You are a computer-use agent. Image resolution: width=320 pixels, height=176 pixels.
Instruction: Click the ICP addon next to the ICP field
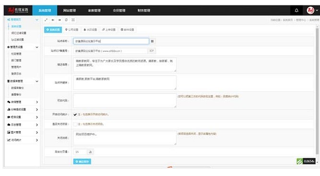[152, 51]
